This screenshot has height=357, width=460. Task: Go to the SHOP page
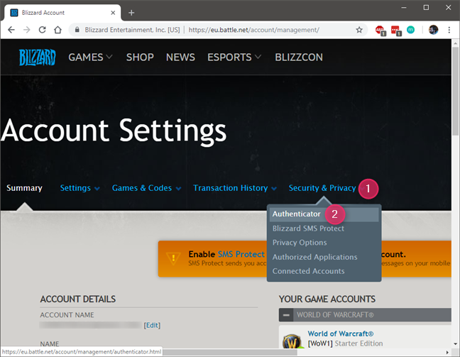140,57
